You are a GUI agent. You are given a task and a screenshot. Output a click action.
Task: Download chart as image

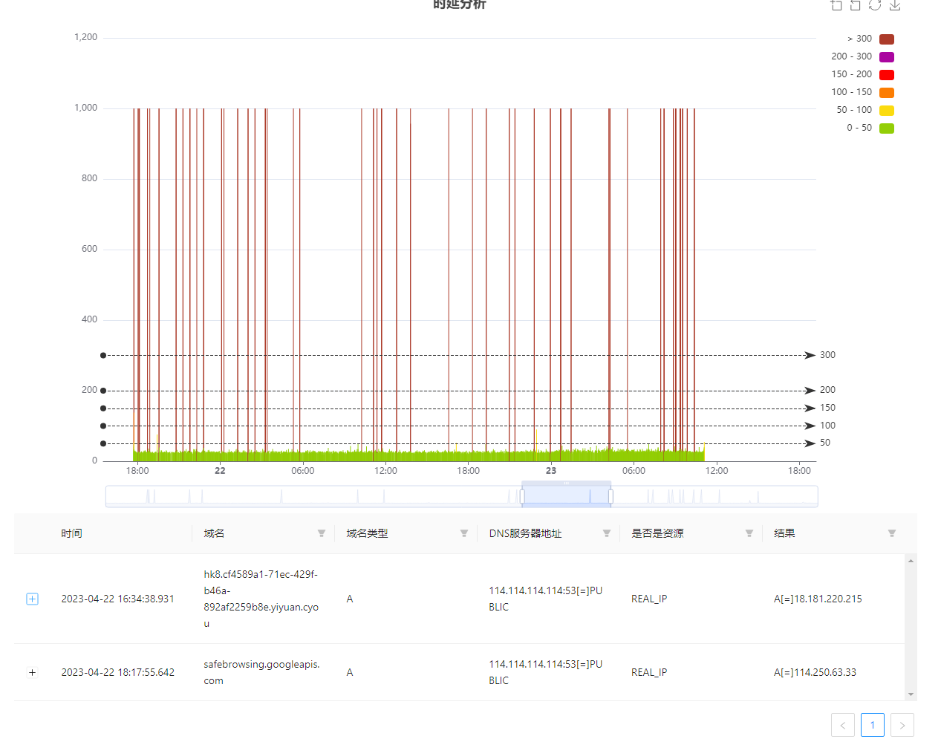(895, 5)
